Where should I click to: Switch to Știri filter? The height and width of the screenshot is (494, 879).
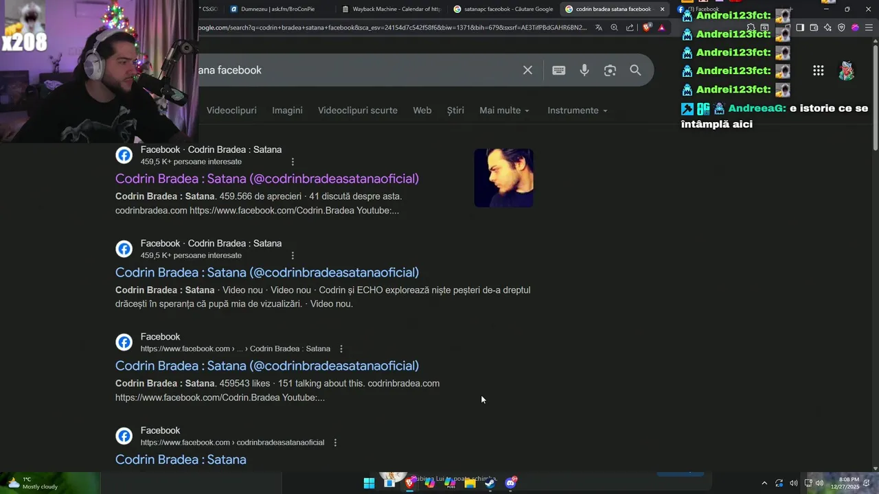pyautogui.click(x=455, y=110)
